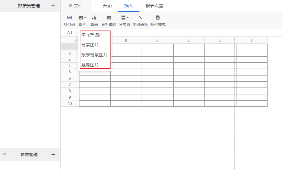Screen dimensions: 282x169
Task: Expand the 分页符 dropdown arrow
Action: 127,18
